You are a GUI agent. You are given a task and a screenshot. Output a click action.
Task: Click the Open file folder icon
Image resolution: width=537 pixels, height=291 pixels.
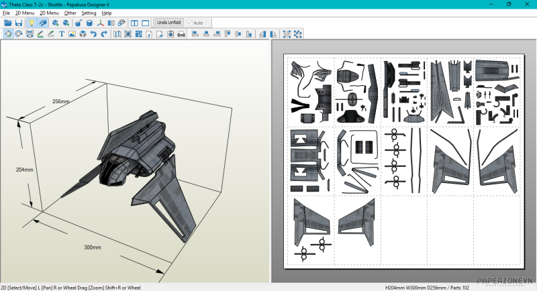[x=8, y=23]
